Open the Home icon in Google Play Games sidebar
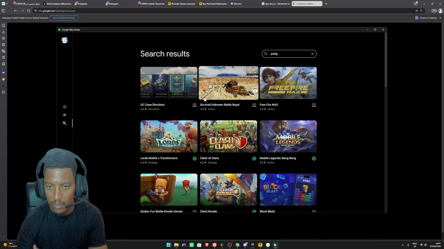 [x=65, y=107]
